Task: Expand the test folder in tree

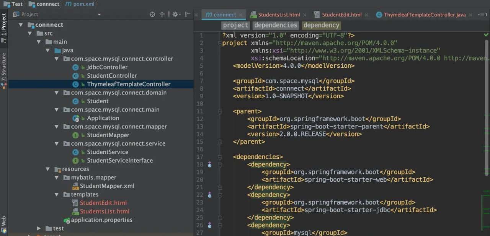Action: pyautogui.click(x=39, y=228)
